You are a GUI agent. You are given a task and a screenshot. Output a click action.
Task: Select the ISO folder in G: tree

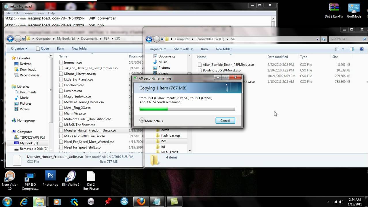164,141
